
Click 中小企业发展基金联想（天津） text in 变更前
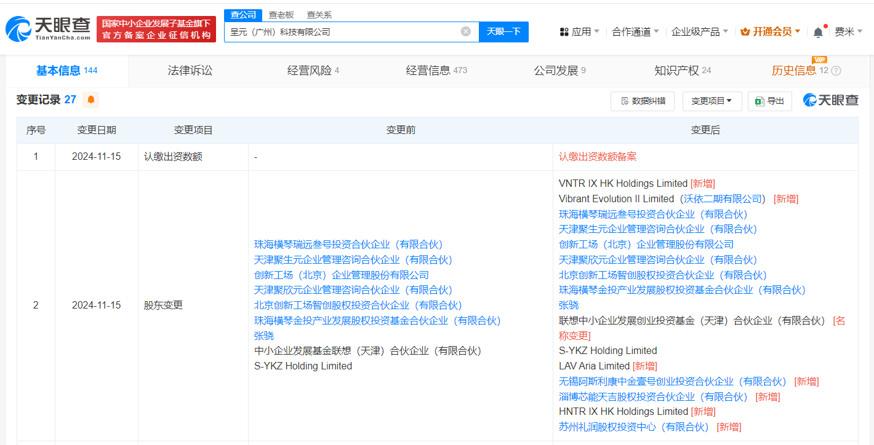368,351
